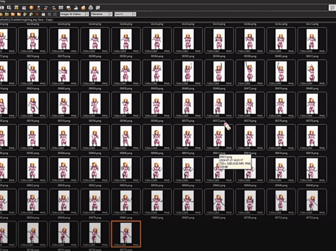Click the folder path ending in 'Copy\'
The height and width of the screenshot is (251, 336).
click(26, 20)
